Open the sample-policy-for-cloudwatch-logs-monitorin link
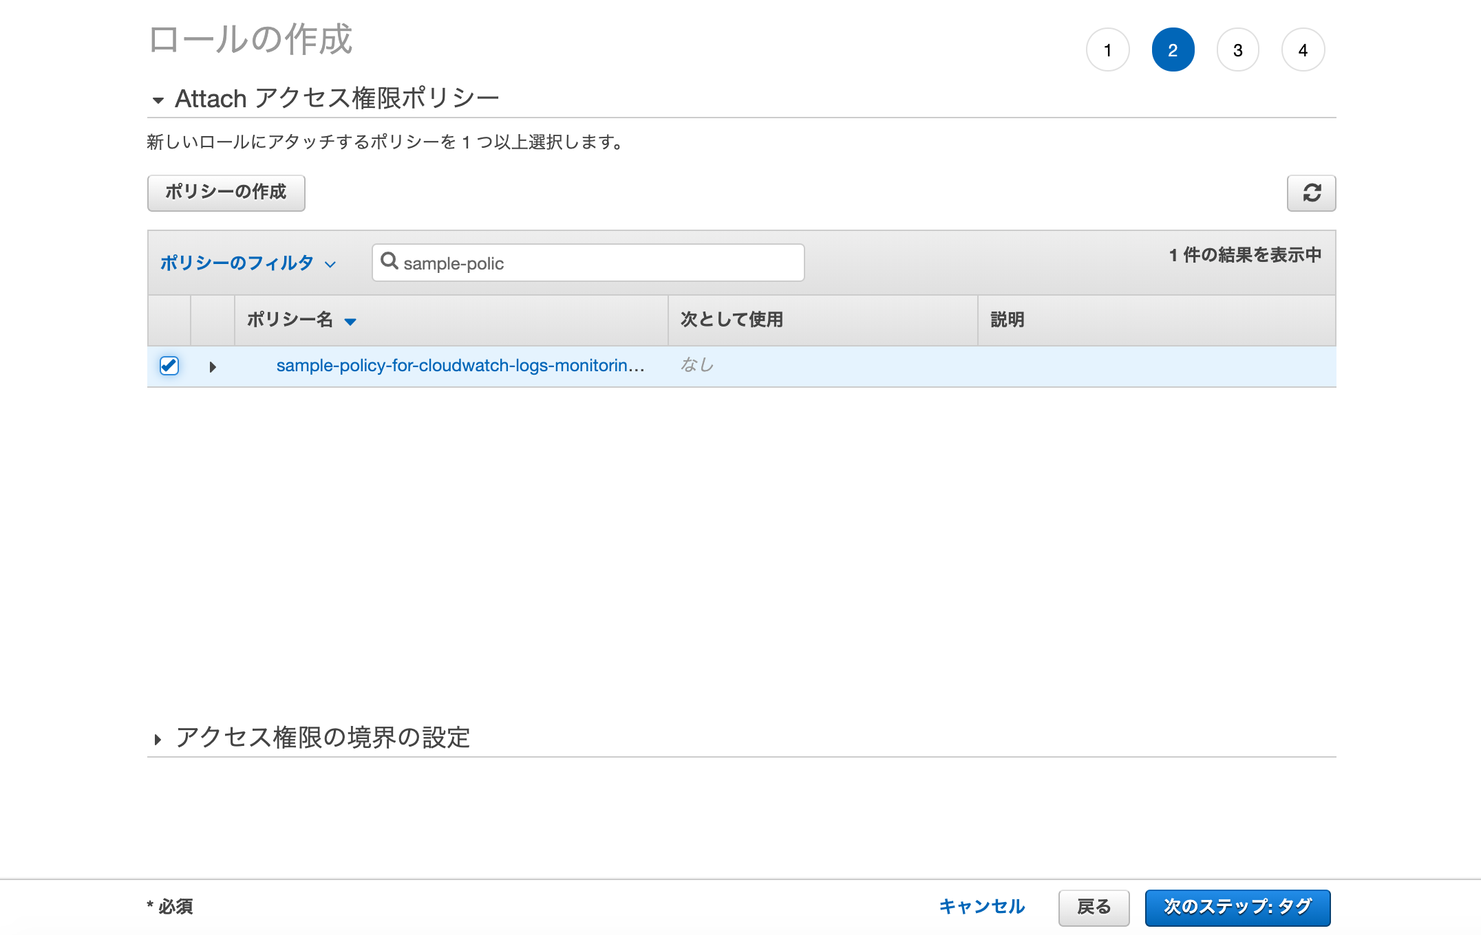1481x935 pixels. pos(460,366)
